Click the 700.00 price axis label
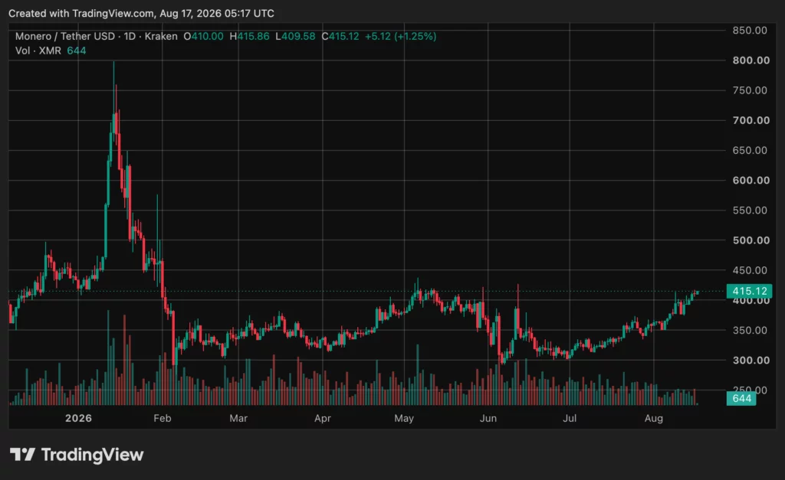Viewport: 785px width, 480px height. [x=751, y=120]
